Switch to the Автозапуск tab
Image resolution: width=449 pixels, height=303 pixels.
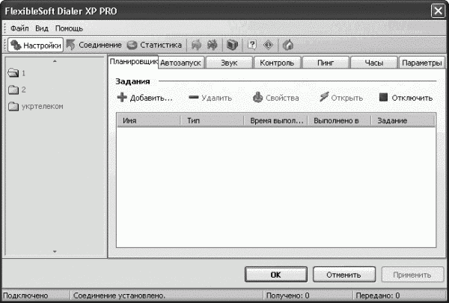(x=180, y=63)
